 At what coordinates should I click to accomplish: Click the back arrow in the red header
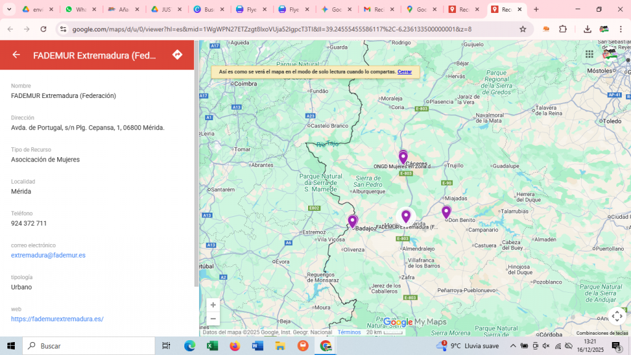point(16,55)
